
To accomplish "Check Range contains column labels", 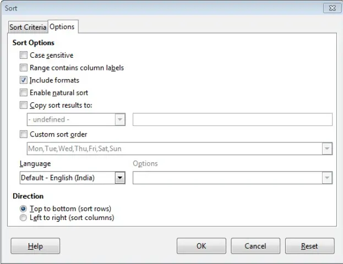I will pyautogui.click(x=24, y=68).
